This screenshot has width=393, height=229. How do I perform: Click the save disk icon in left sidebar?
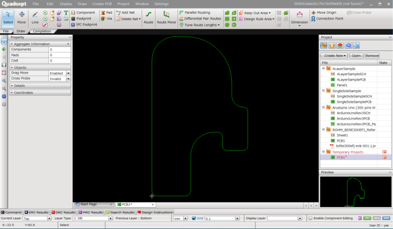tap(4, 65)
